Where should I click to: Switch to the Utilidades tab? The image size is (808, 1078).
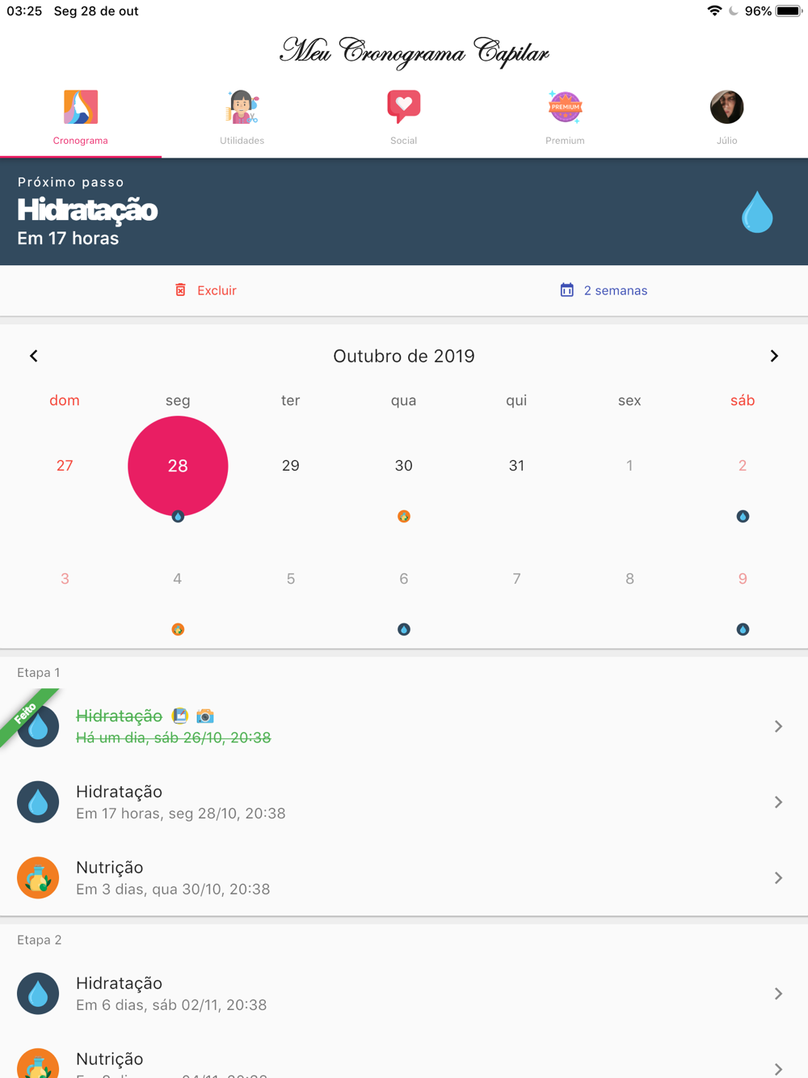pyautogui.click(x=242, y=119)
